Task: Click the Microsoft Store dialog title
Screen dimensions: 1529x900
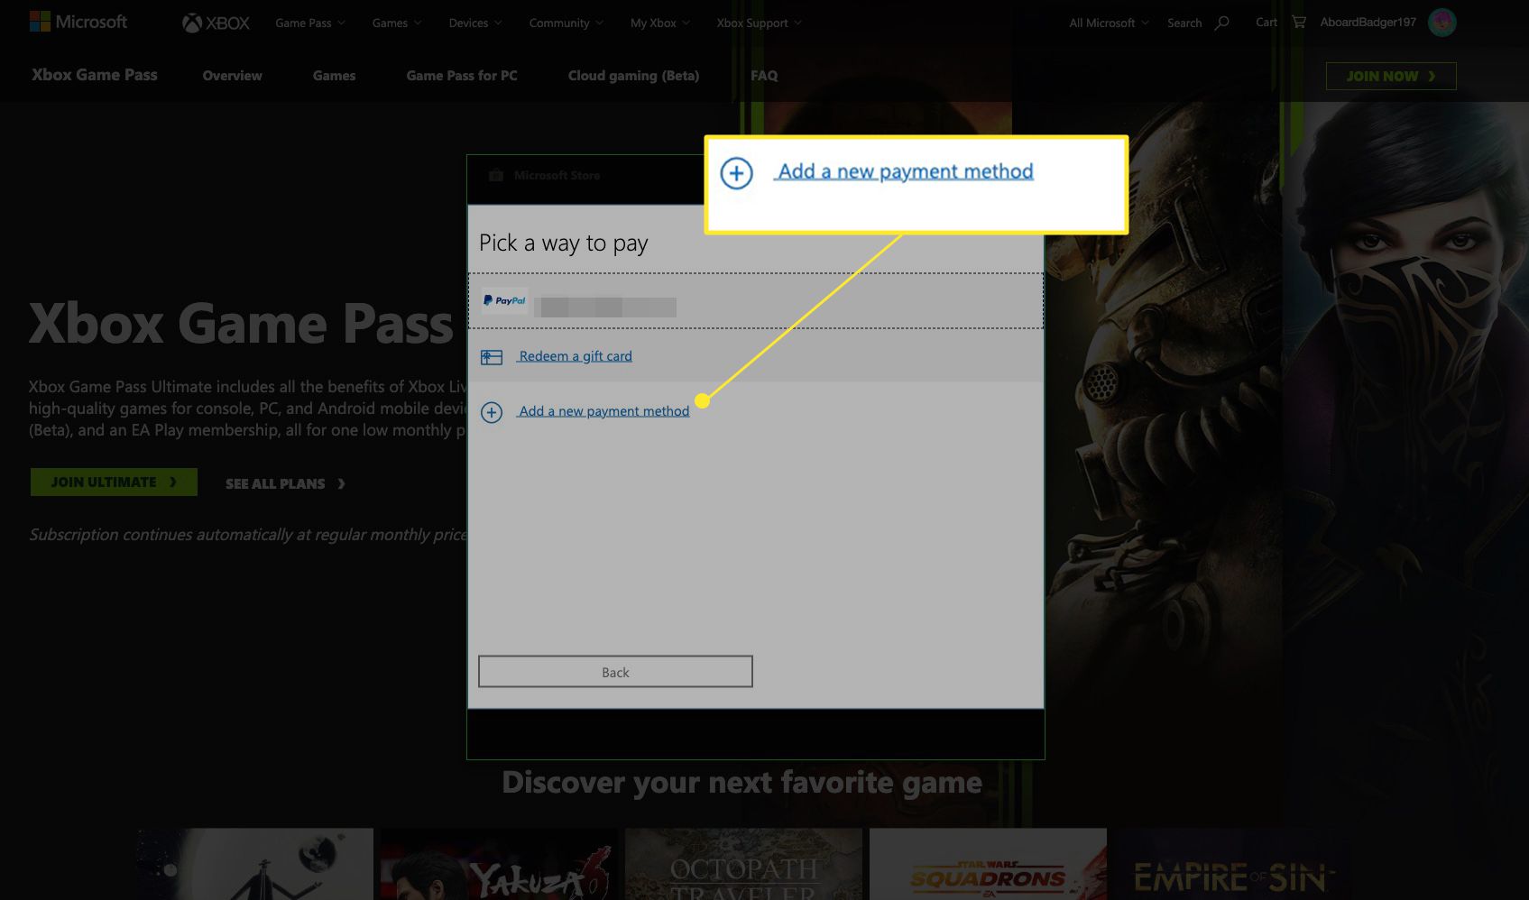Action: coord(557,175)
